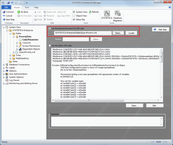Click the Refresh icon in the View group
The image size is (173, 145).
[x=90, y=12]
